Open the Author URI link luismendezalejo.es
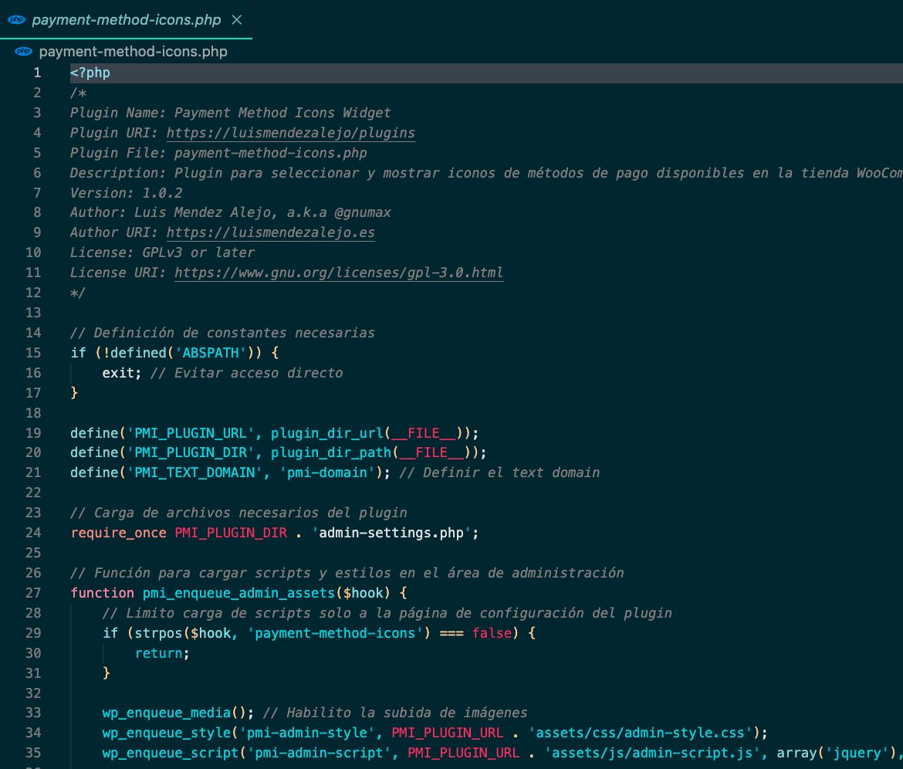 (x=271, y=232)
